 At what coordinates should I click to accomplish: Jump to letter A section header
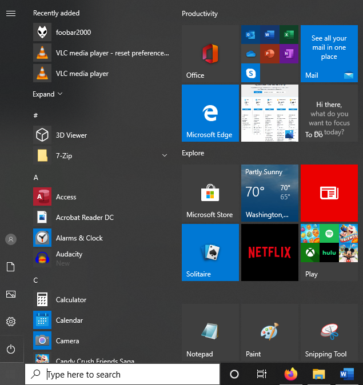tap(35, 178)
